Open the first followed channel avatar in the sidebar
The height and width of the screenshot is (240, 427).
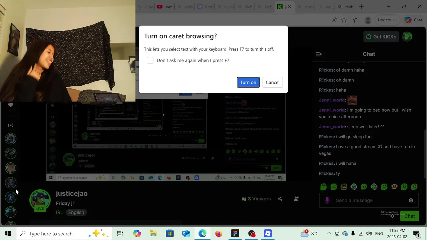pyautogui.click(x=11, y=139)
